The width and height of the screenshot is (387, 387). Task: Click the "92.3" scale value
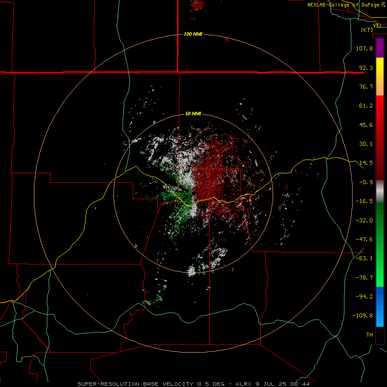pos(366,68)
